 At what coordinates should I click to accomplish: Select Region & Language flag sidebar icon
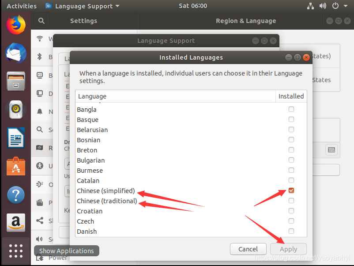point(40,148)
